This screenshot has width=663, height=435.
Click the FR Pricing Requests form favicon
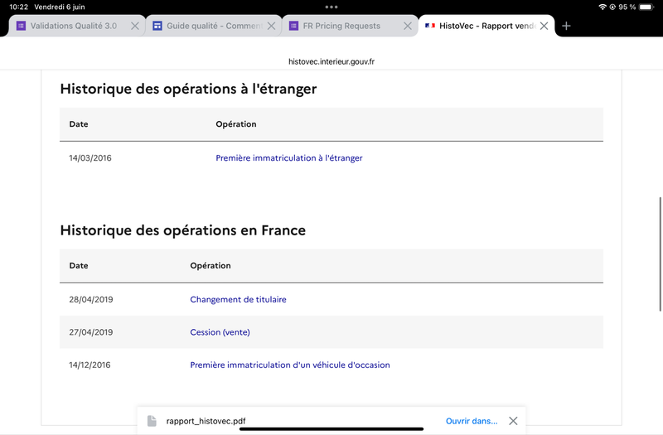point(293,26)
